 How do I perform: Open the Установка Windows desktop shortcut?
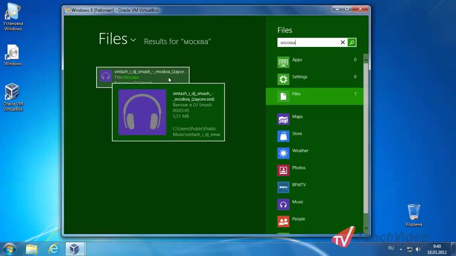[x=13, y=17]
